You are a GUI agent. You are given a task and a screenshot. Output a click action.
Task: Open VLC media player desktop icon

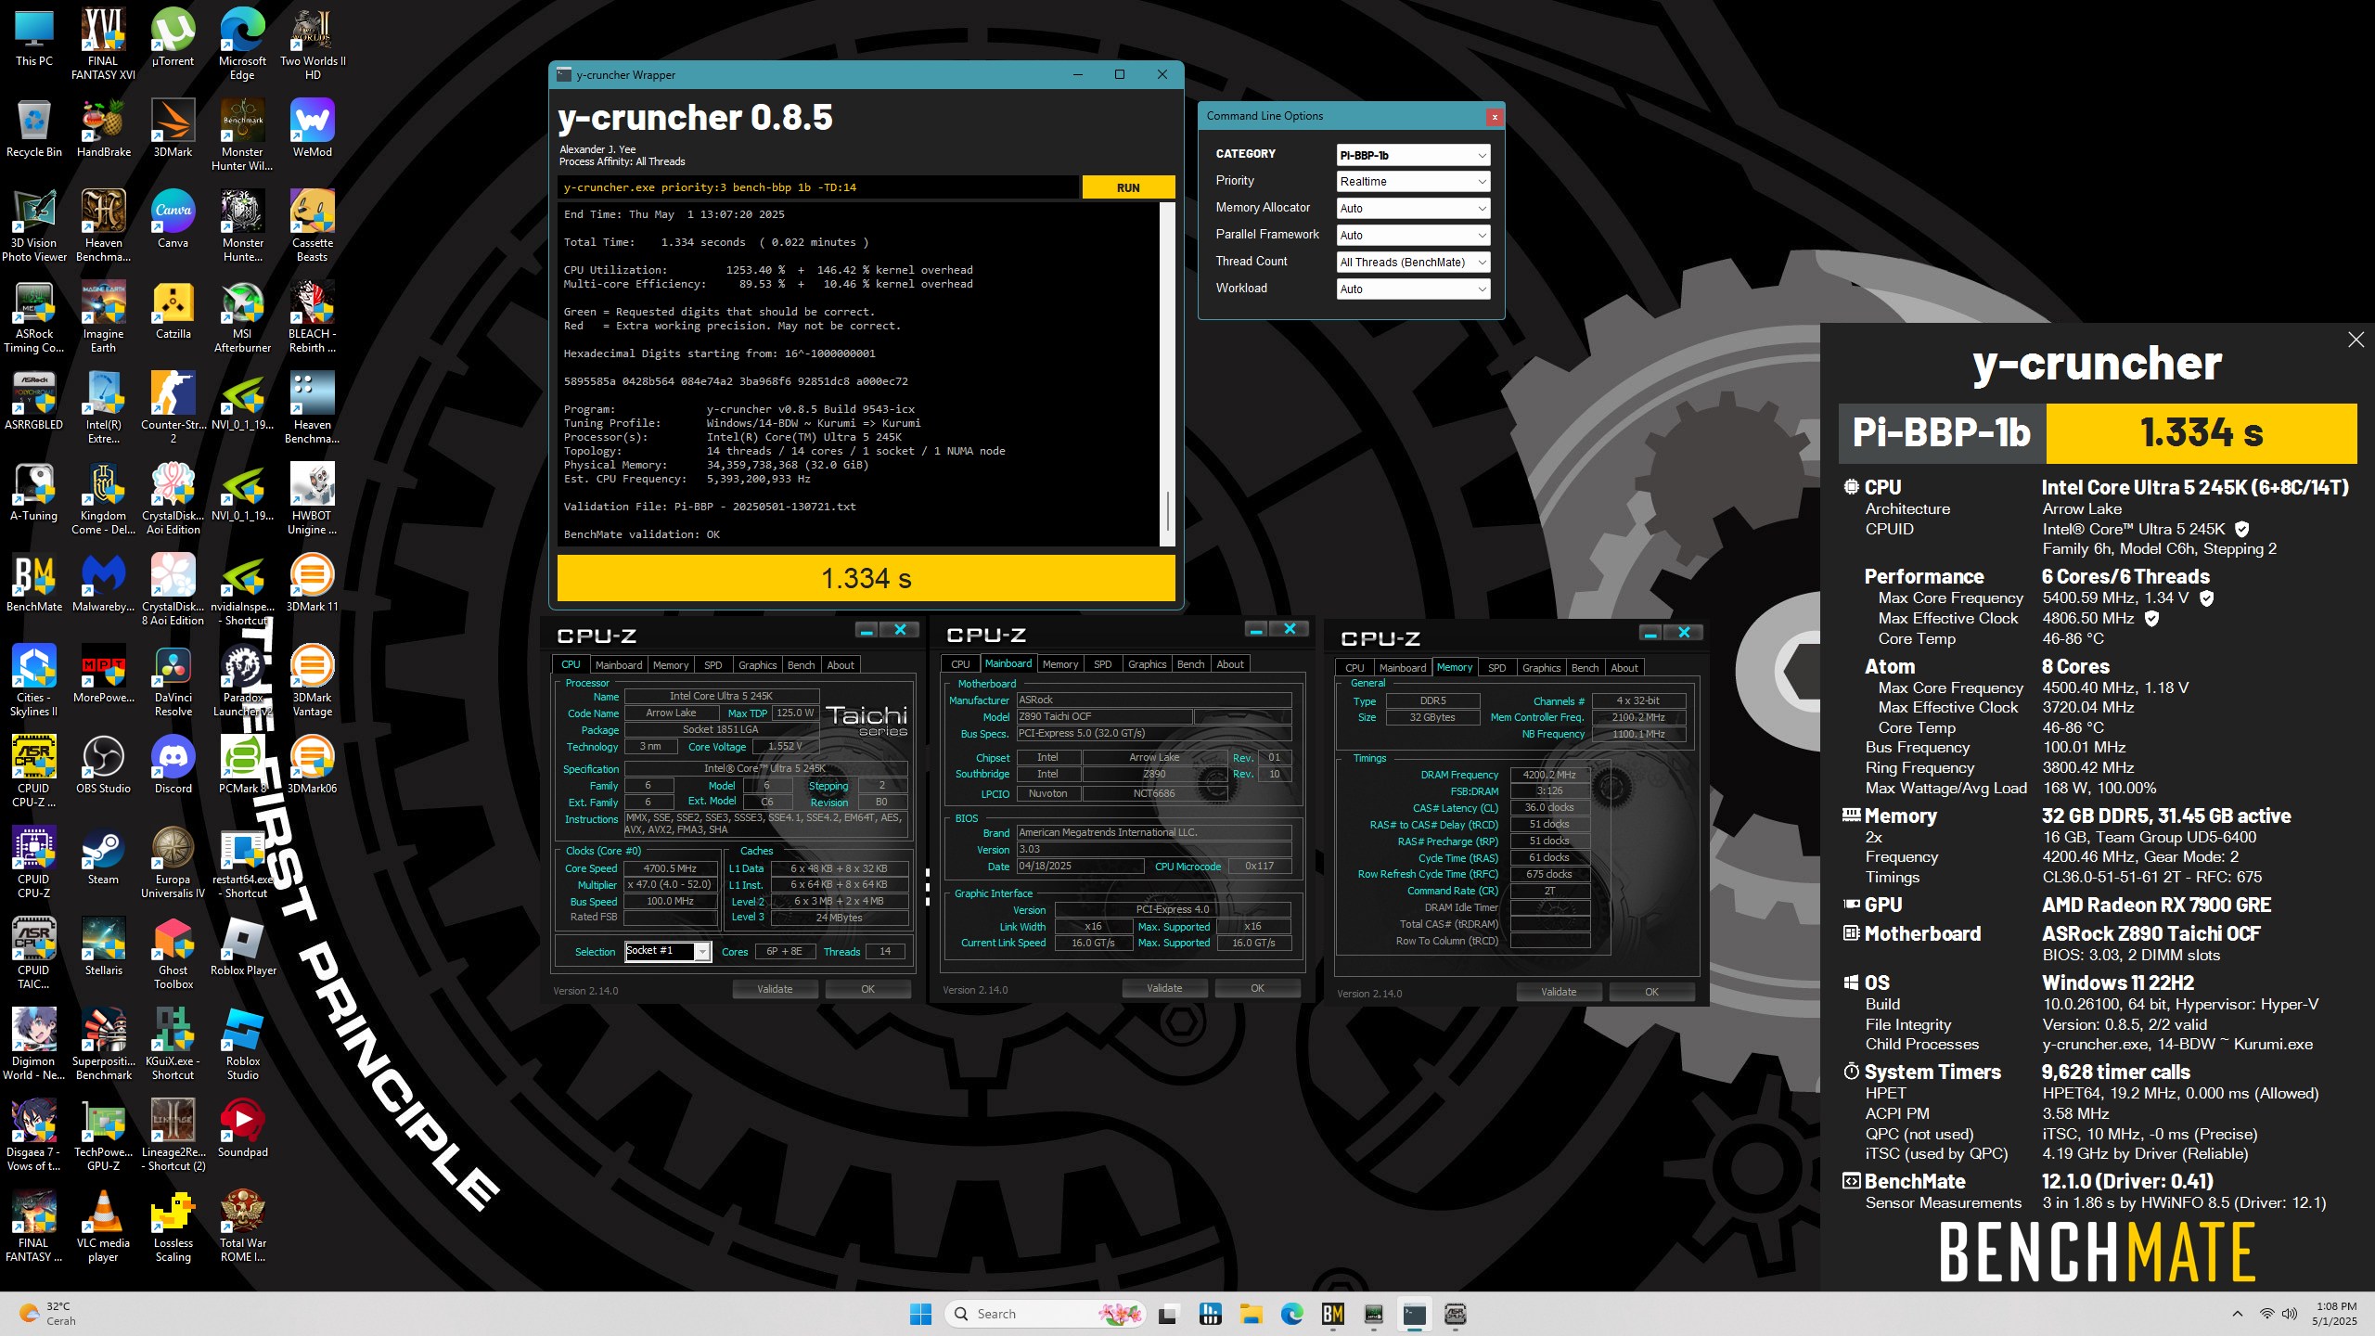[104, 1227]
